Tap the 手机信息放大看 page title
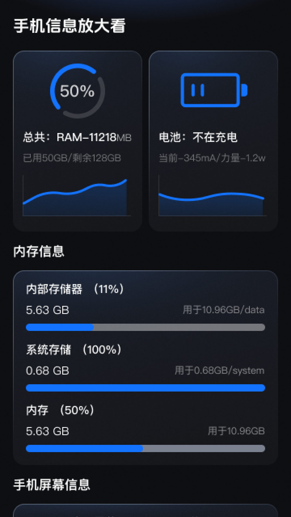Screen dimensions: 291x517 [x=70, y=26]
